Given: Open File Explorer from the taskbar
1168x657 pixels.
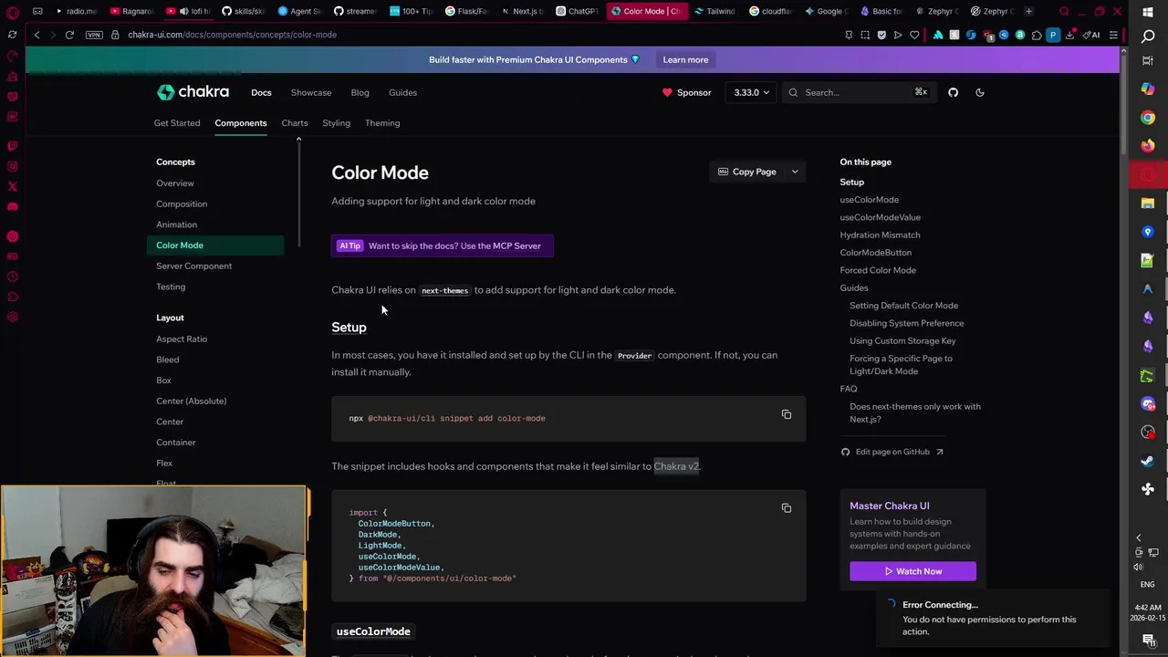Looking at the screenshot, I should [x=1148, y=203].
